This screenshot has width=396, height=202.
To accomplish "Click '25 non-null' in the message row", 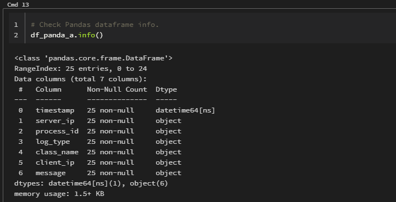I will [110, 173].
